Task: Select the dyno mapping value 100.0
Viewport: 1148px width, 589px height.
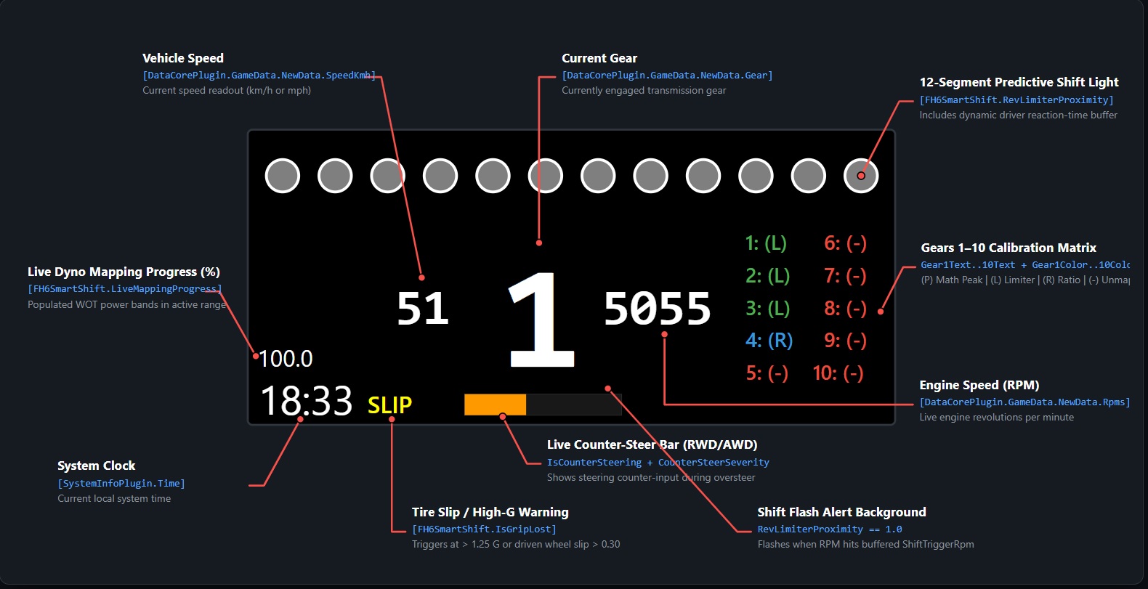Action: pos(286,359)
